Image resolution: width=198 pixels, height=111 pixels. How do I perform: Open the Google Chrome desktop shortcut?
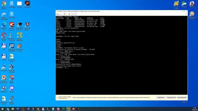coord(4,5)
